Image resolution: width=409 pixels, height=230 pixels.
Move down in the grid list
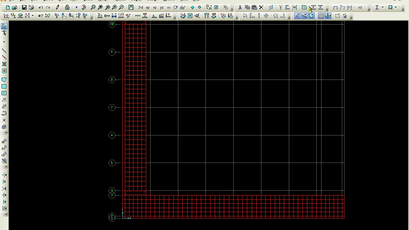[199, 7]
